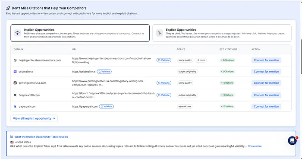Screen dimensions: 302x159
Task: Click the Explicit Opportunities cursor icon
Action: 160,33
